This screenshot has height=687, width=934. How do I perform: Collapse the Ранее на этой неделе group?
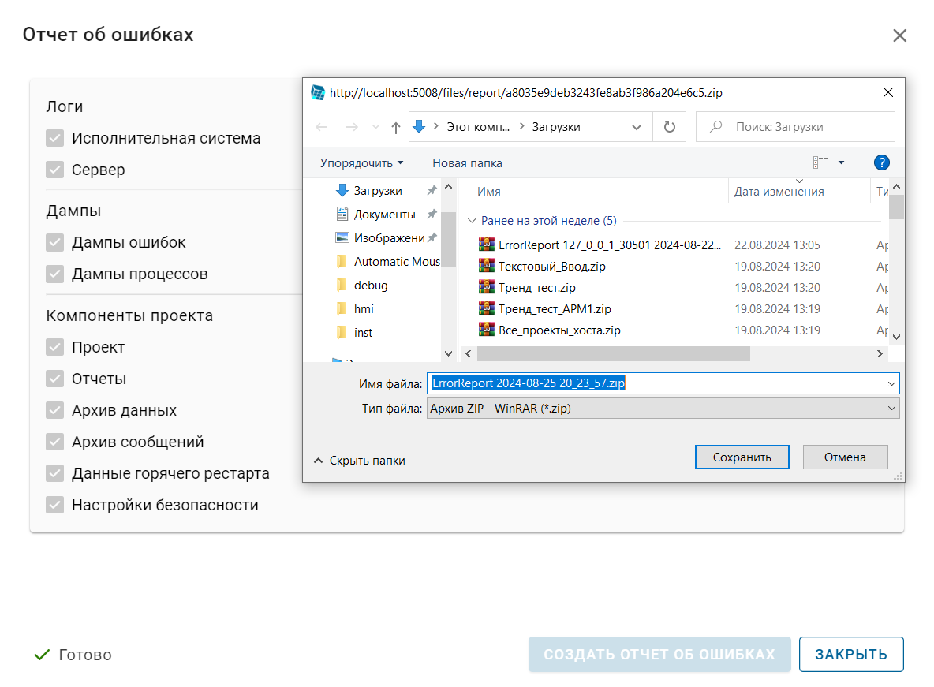pos(473,222)
